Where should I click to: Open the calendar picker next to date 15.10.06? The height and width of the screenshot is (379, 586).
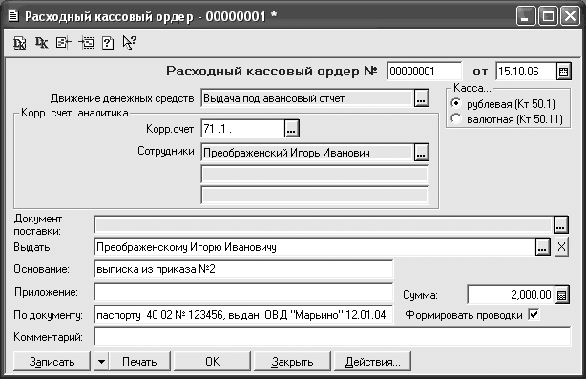[x=564, y=71]
